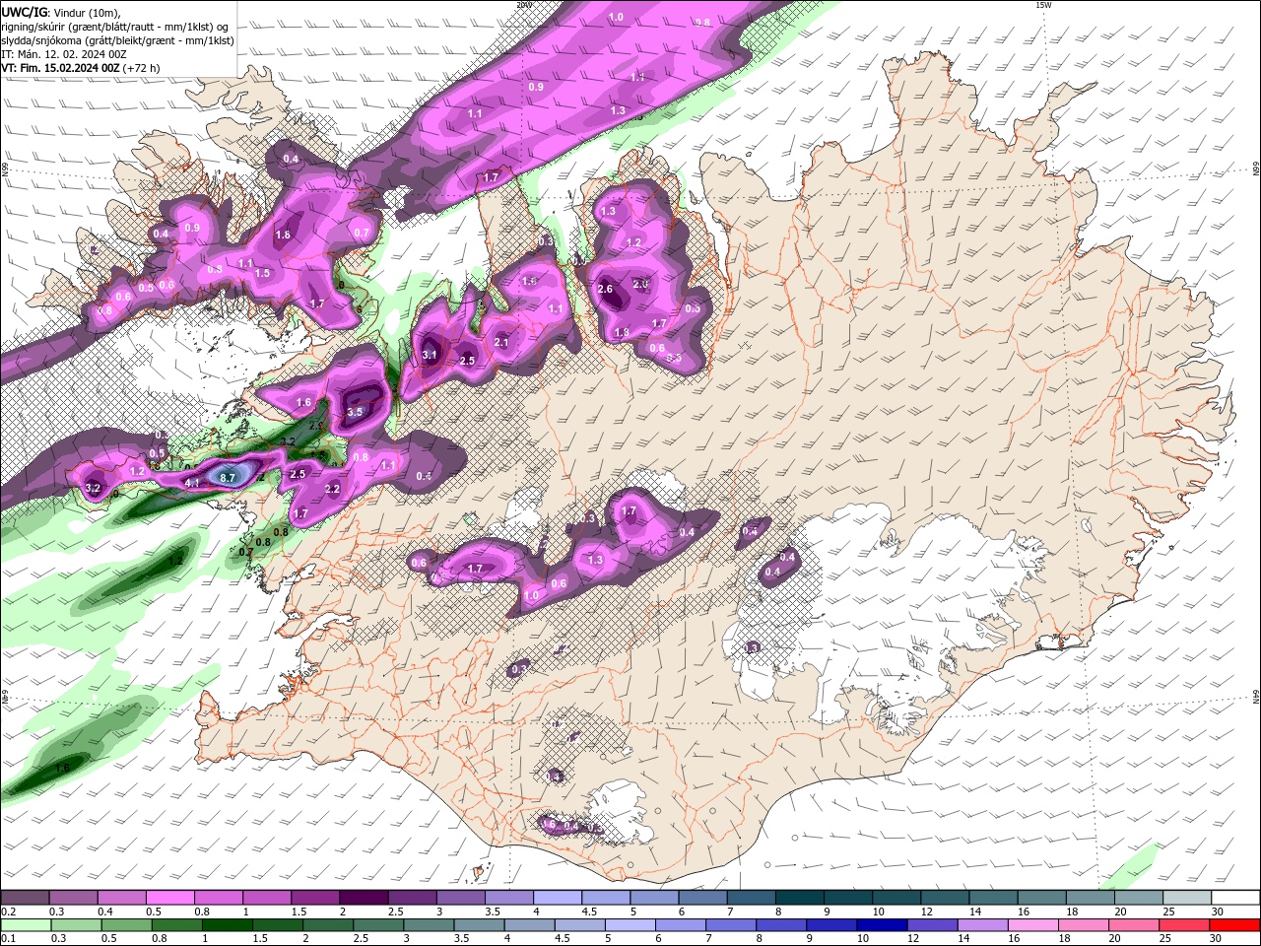This screenshot has width=1261, height=946.
Task: Select the pinkish-red 25 swatch in lower legend
Action: pos(1184,925)
